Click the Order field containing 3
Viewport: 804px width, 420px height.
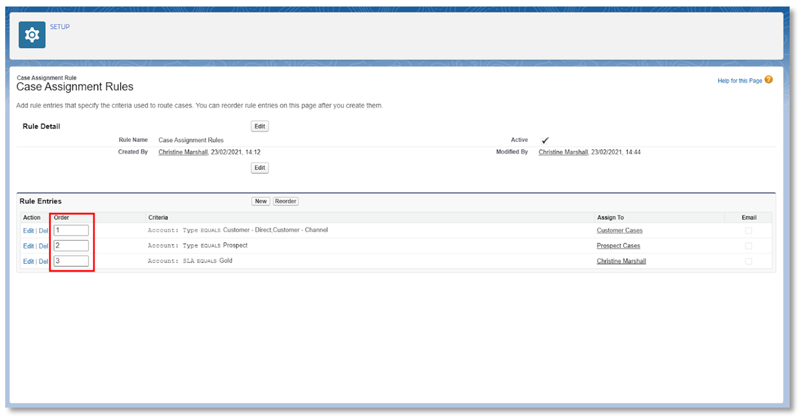click(71, 261)
